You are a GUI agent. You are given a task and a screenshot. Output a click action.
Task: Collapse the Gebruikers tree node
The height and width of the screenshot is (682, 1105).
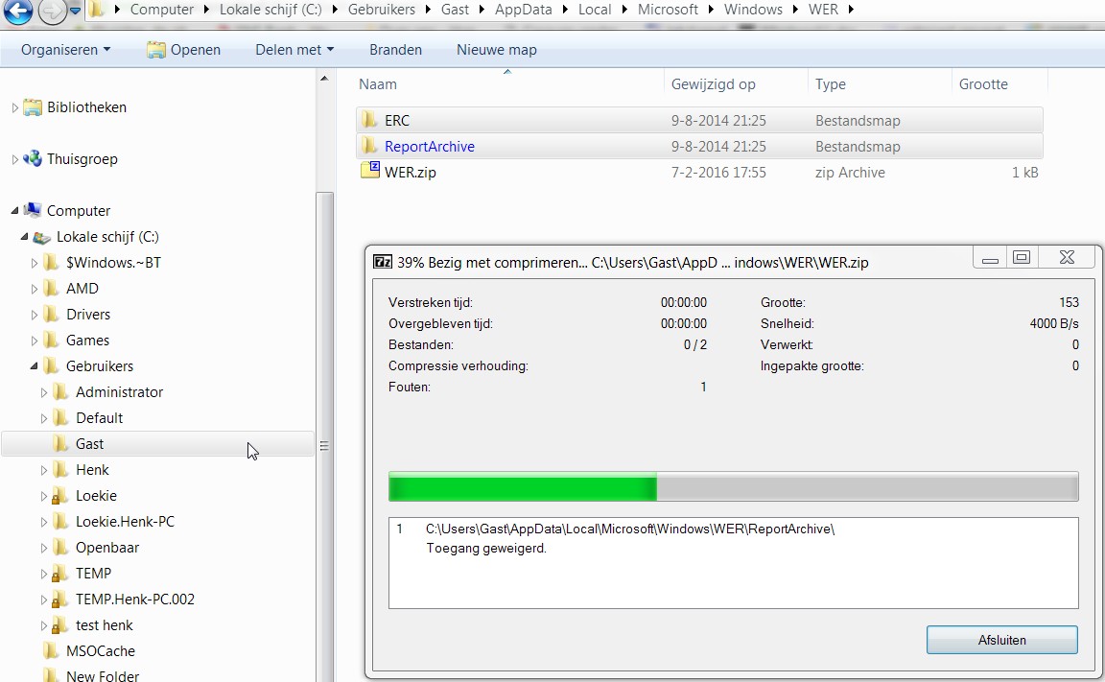coord(35,366)
